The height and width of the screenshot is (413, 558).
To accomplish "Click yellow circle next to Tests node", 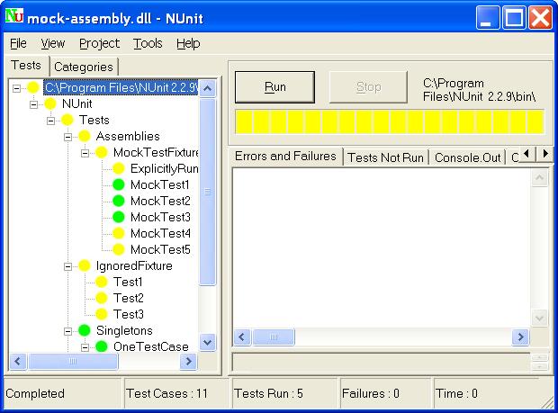I will click(67, 120).
